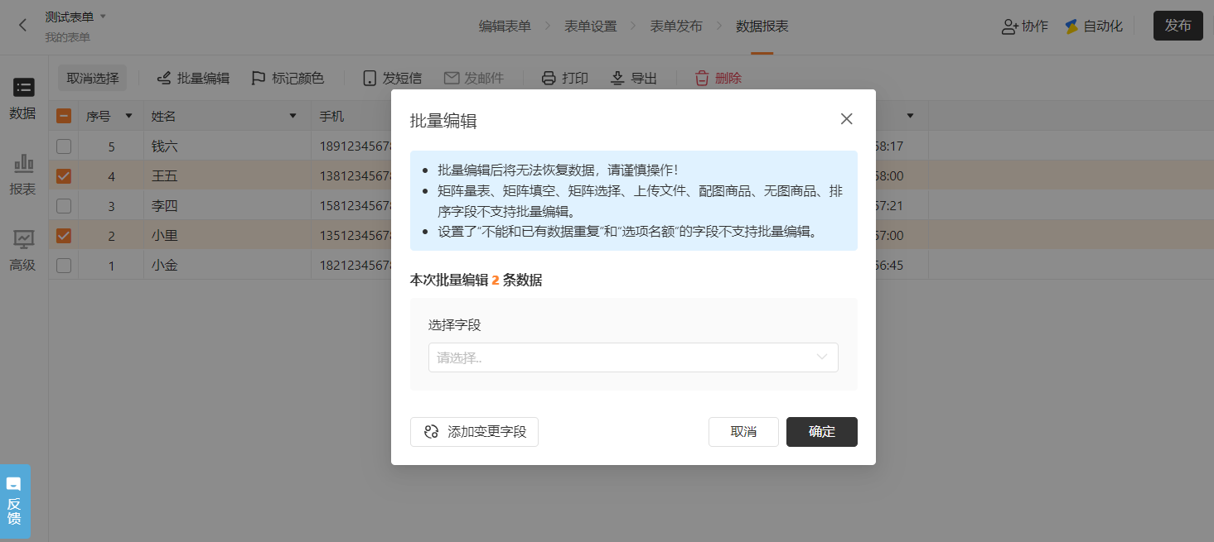Open the last column's dropdown arrow
The height and width of the screenshot is (542, 1214).
911,116
